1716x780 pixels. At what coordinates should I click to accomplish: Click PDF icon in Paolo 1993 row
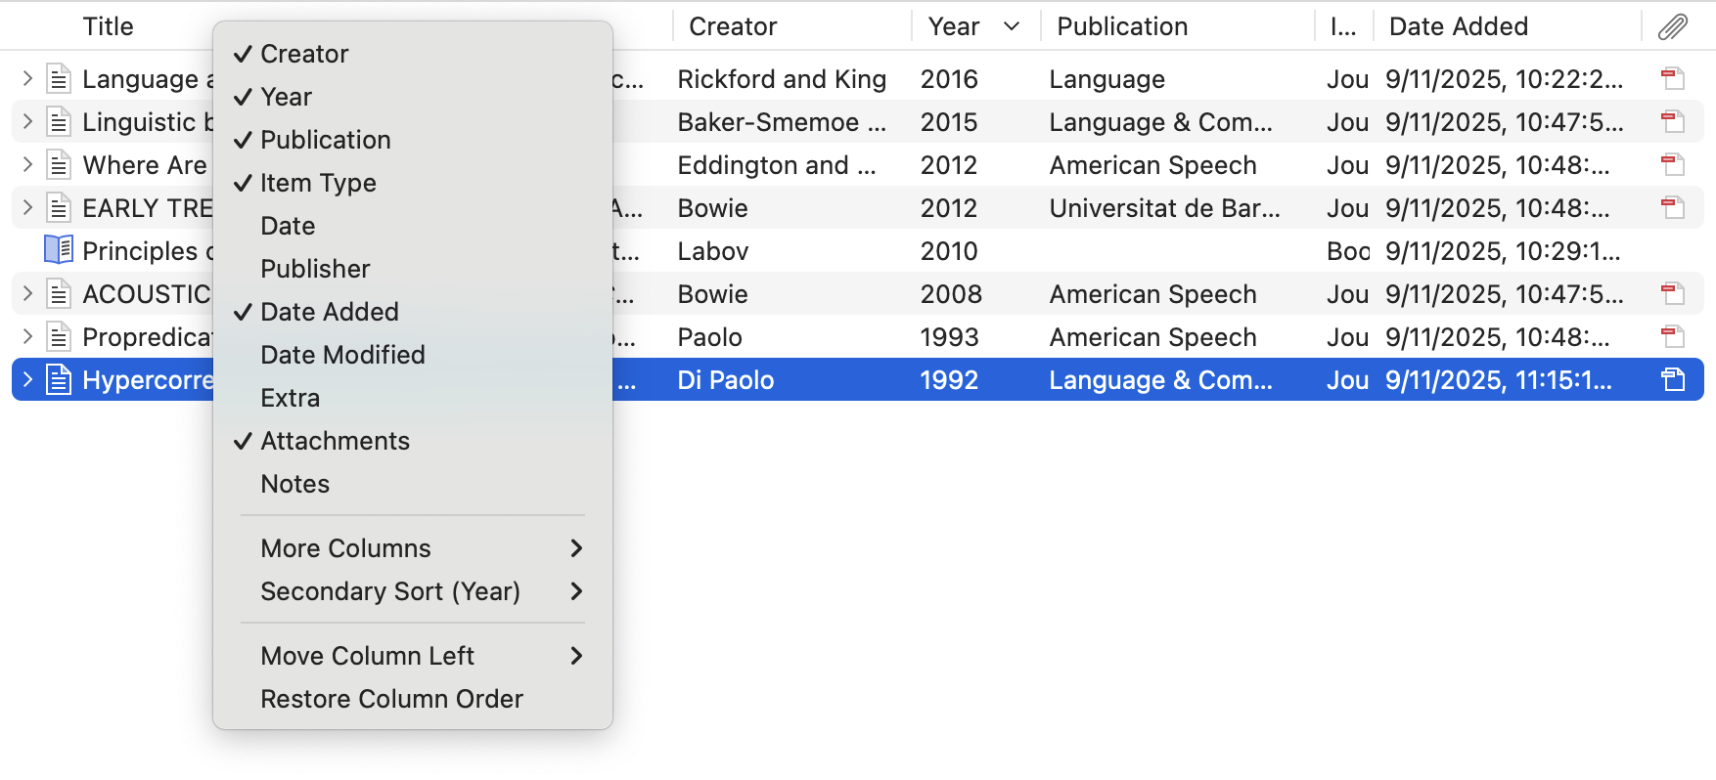tap(1672, 337)
